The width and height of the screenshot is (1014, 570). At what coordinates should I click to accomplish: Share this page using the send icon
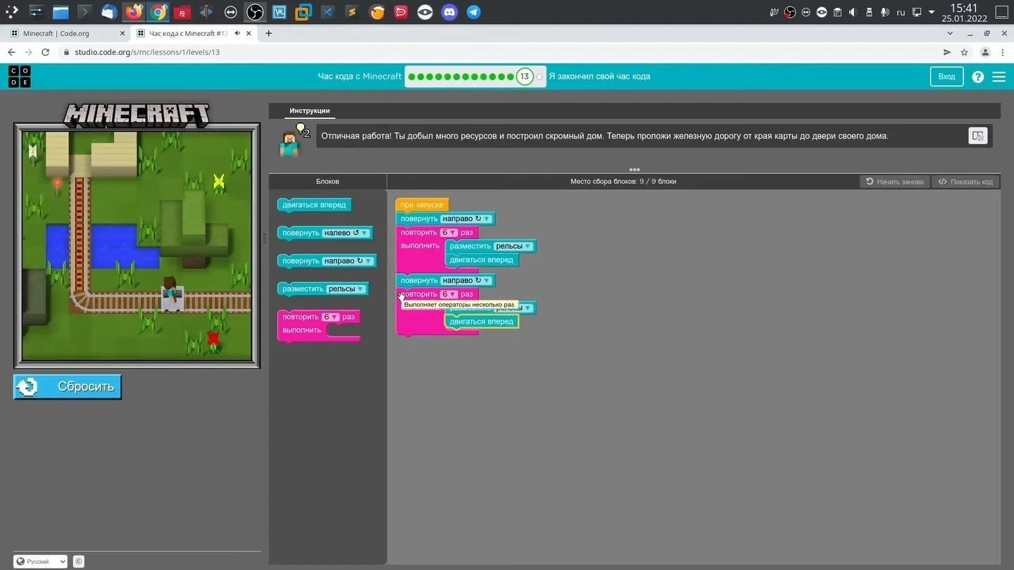tap(947, 52)
